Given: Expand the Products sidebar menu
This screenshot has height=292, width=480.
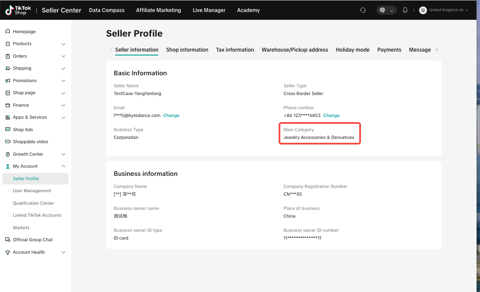Looking at the screenshot, I should pos(63,44).
